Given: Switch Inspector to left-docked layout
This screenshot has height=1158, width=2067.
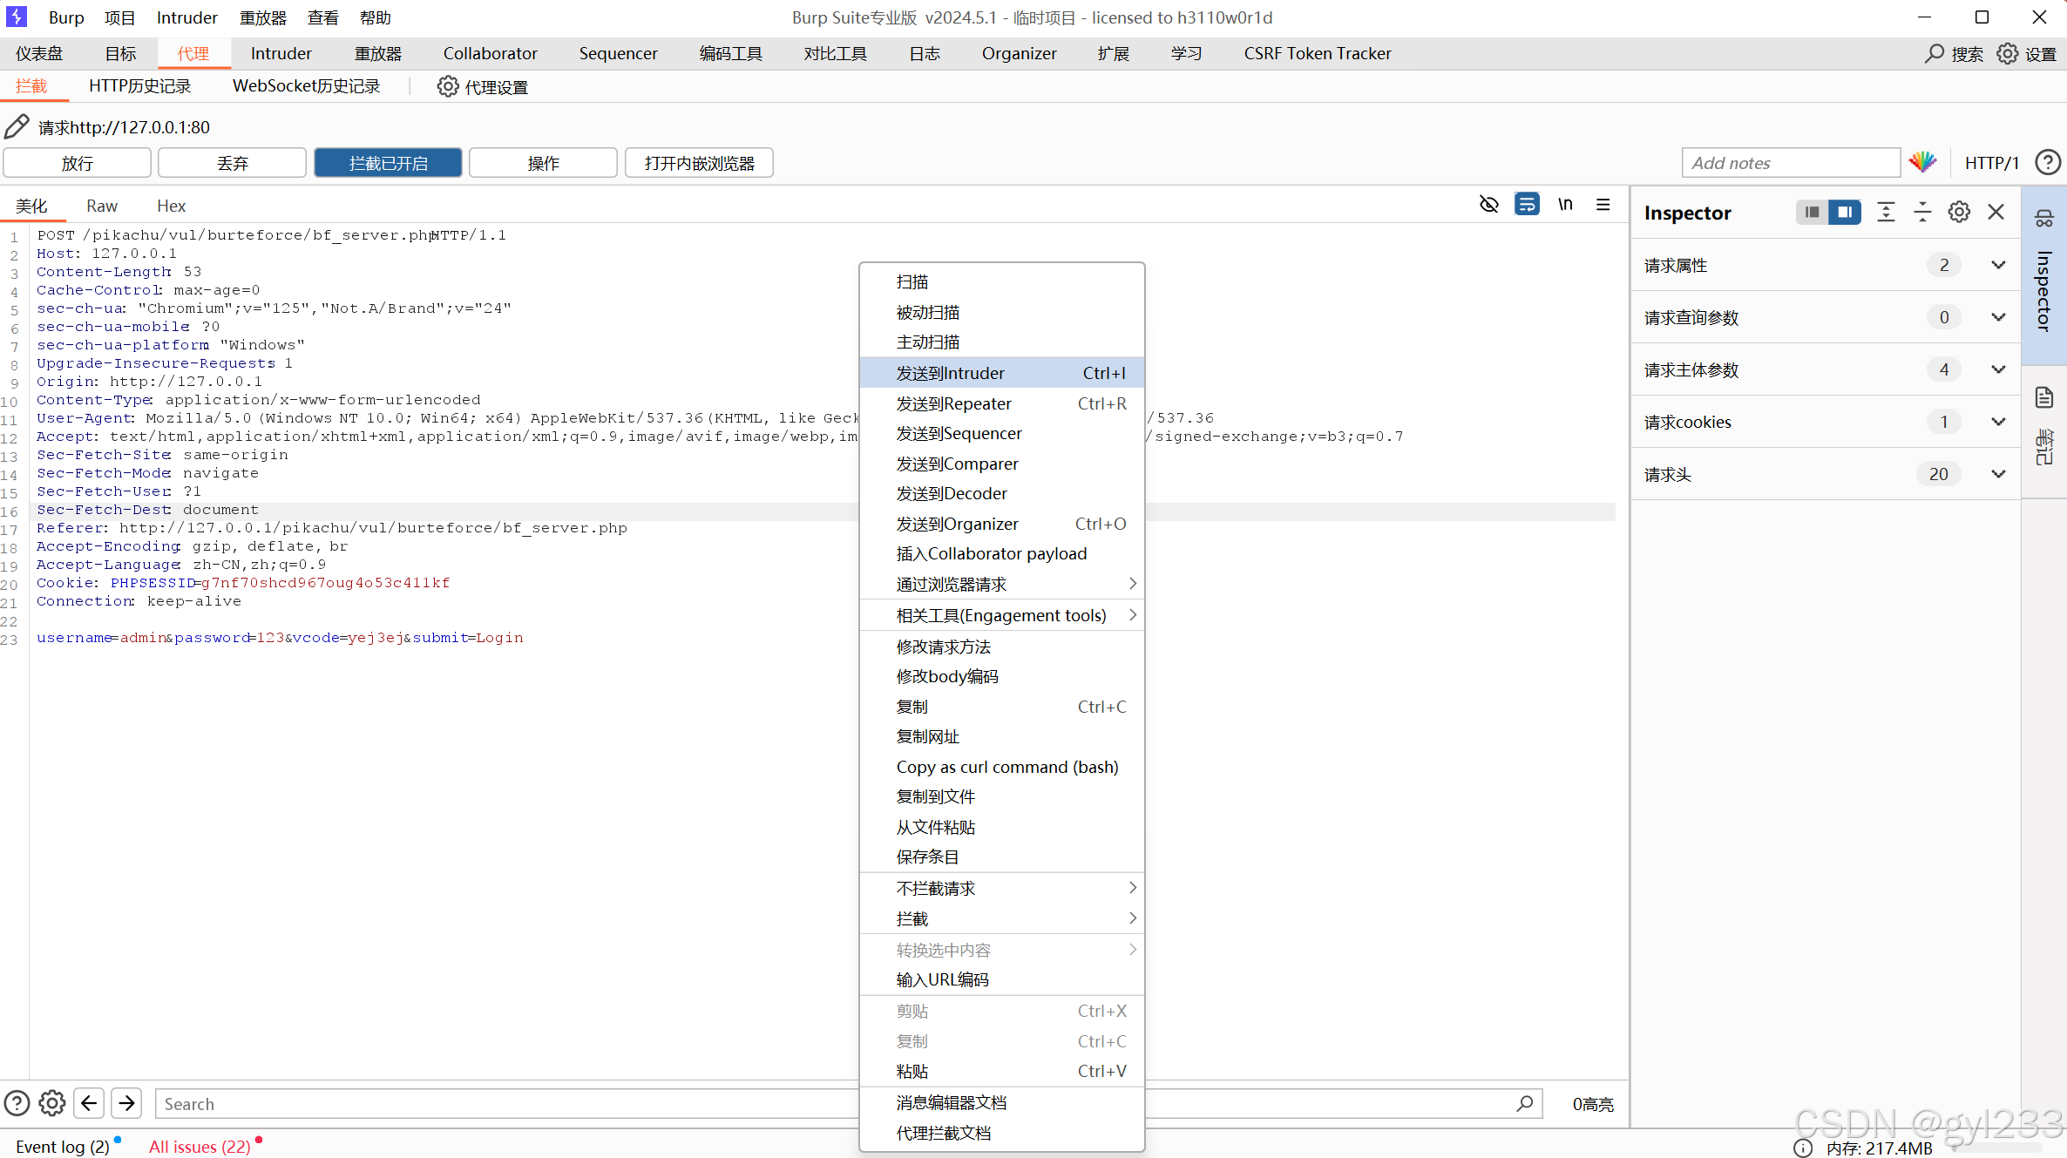Looking at the screenshot, I should 1813,212.
